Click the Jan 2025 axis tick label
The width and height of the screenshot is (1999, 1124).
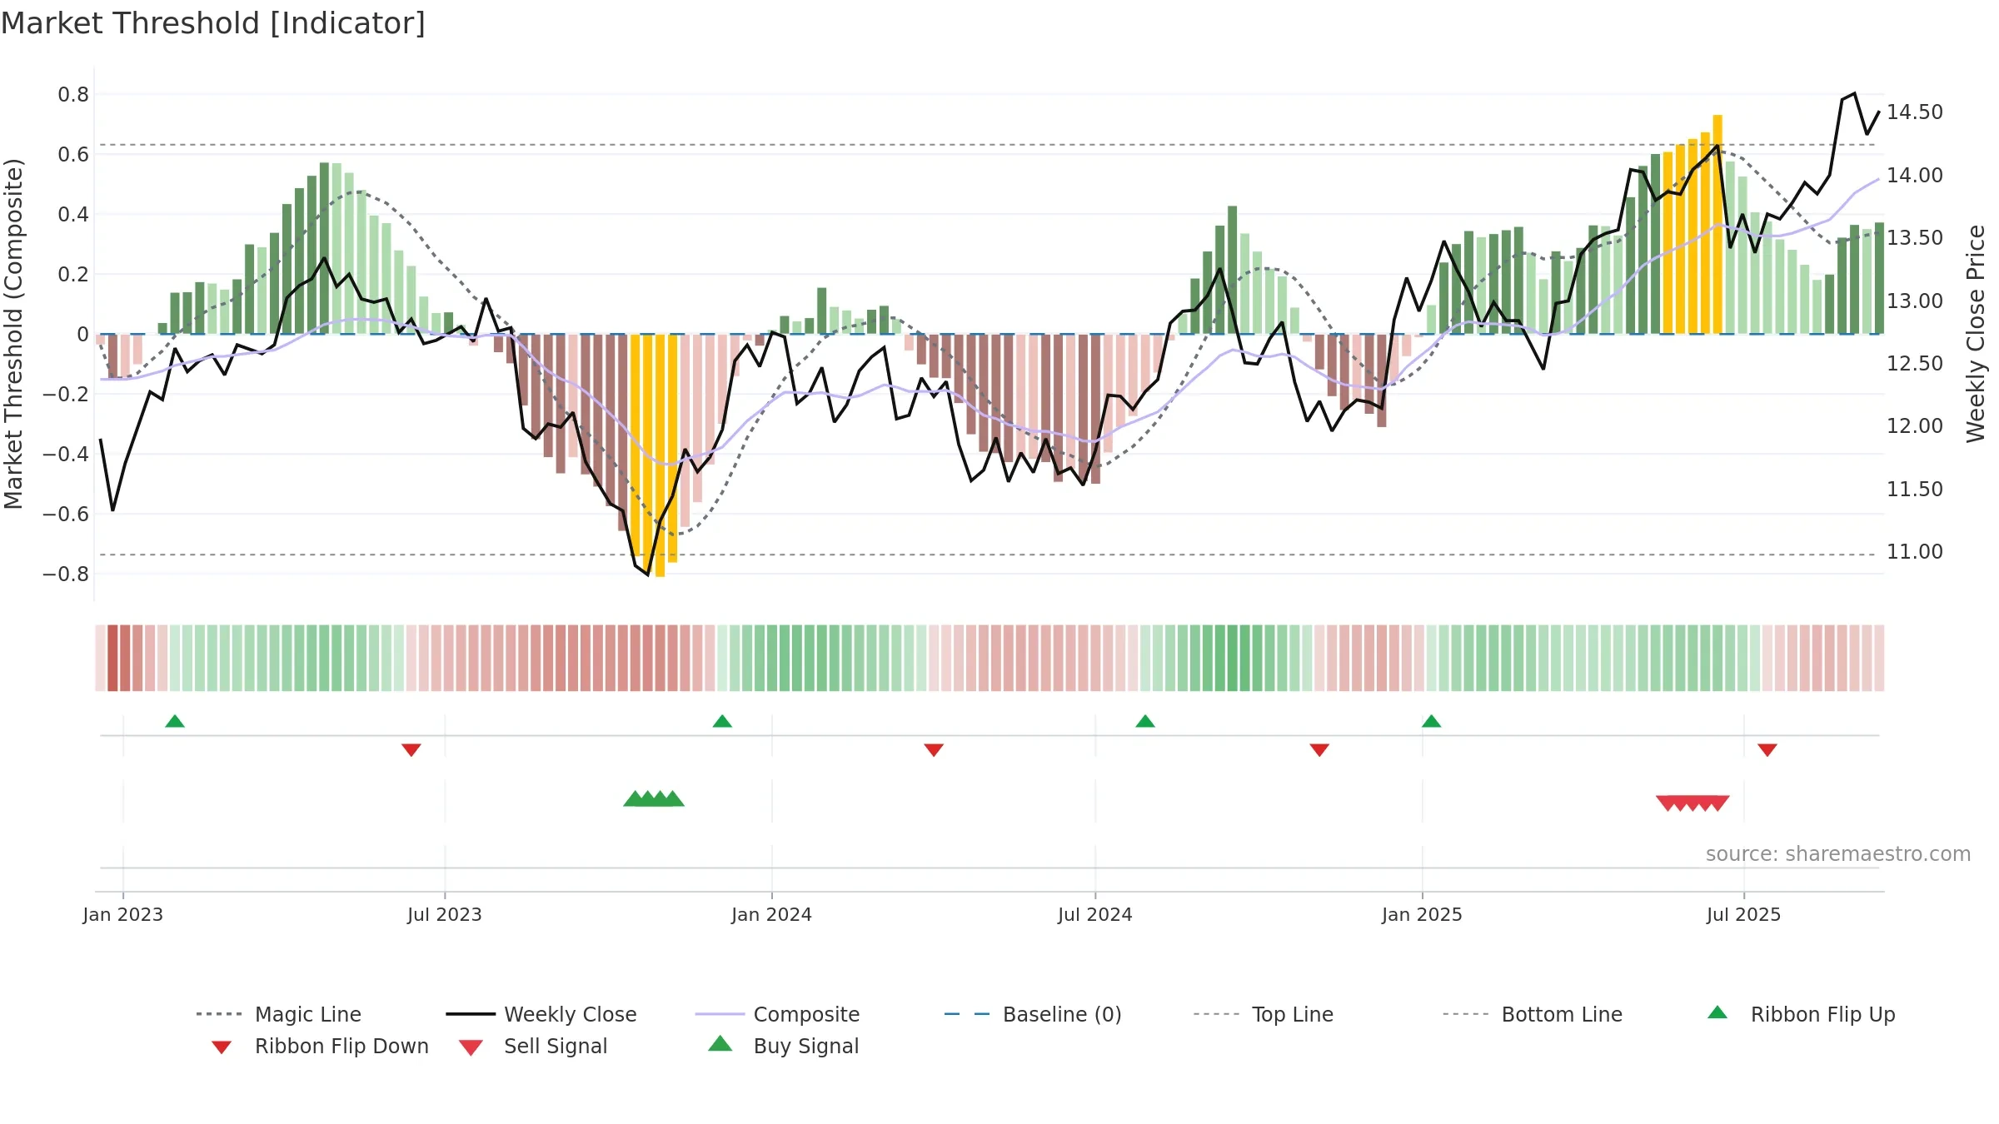(1423, 914)
